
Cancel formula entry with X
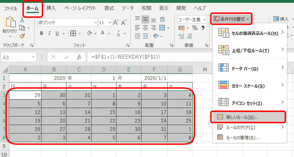[x=54, y=57]
